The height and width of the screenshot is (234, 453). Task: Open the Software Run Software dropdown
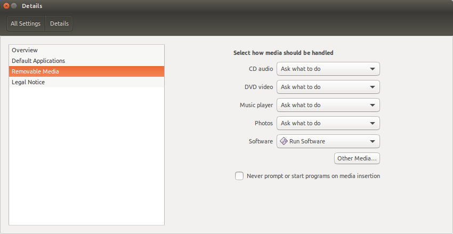pos(328,141)
